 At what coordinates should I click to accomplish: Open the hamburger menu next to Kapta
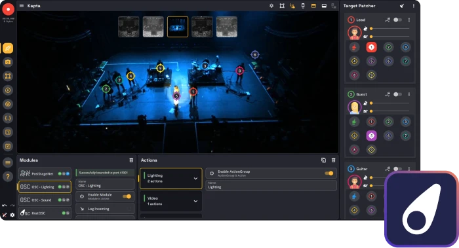point(22,6)
